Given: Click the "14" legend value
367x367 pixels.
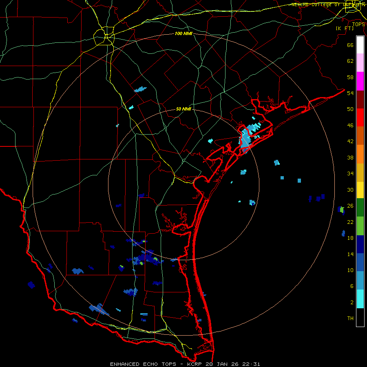Looking at the screenshot, I should click(x=350, y=254).
